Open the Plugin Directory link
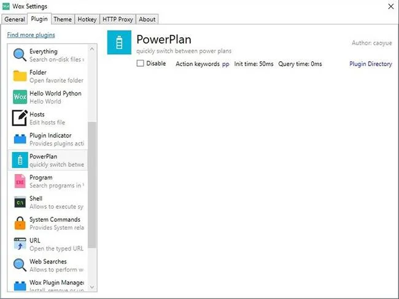 click(371, 64)
